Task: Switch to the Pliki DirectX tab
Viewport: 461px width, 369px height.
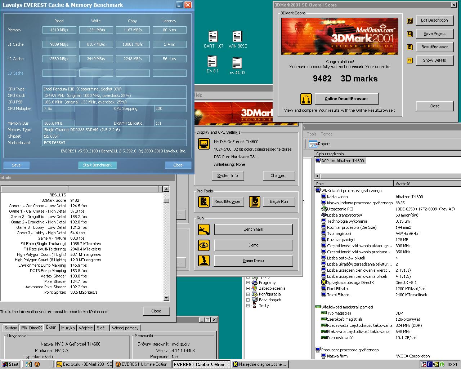Action: coord(31,328)
